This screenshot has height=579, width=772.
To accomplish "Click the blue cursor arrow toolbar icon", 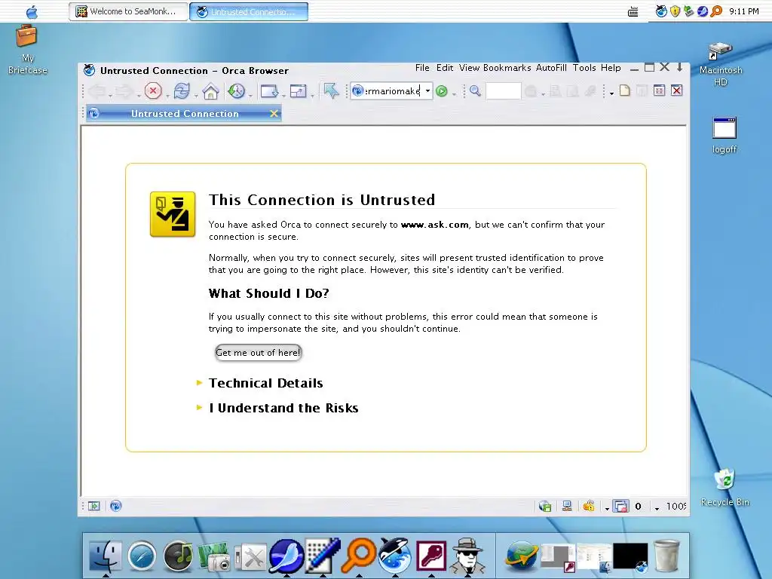I will [331, 91].
